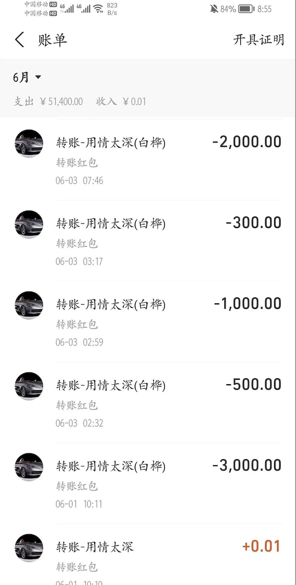
Task: Expand the 6月 month dropdown
Action: 27,77
